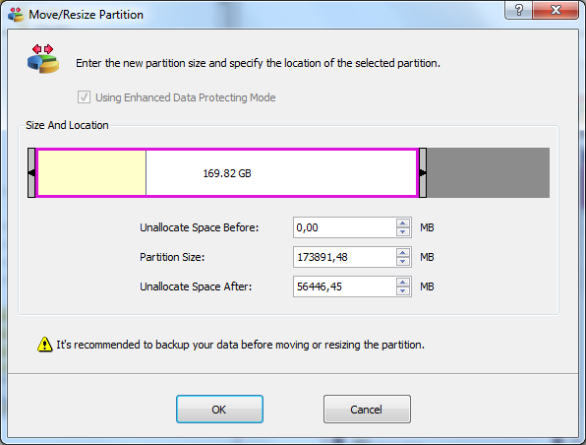This screenshot has height=445, width=586.
Task: Click the Unallocate Space Before input field
Action: (x=344, y=227)
